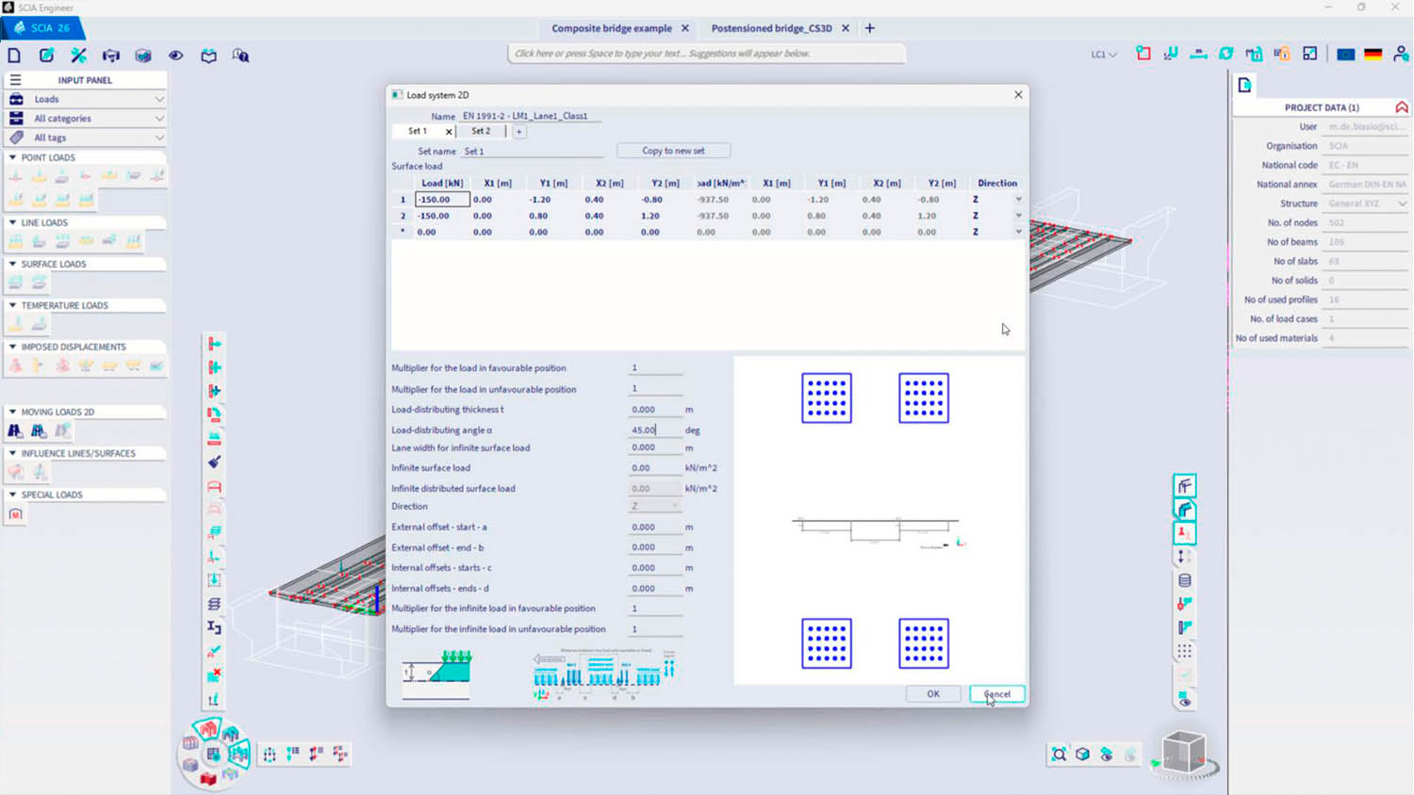The image size is (1414, 795).
Task: Click the 3D navigation cube
Action: click(x=1183, y=753)
